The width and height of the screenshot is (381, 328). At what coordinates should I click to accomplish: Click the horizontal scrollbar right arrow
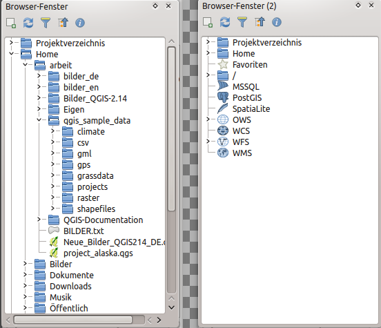(x=159, y=320)
